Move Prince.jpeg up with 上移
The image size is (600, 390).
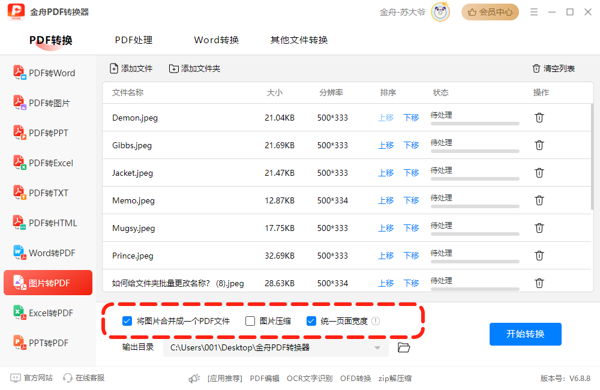click(386, 255)
